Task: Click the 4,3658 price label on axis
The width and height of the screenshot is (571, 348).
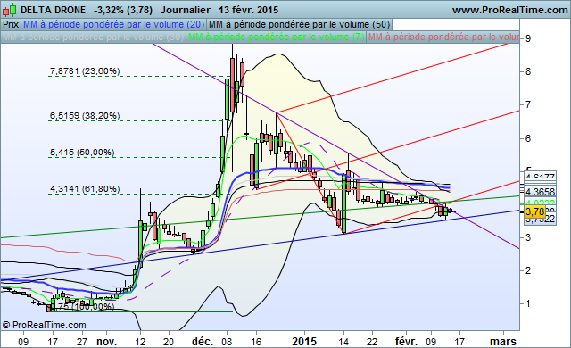Action: point(540,192)
